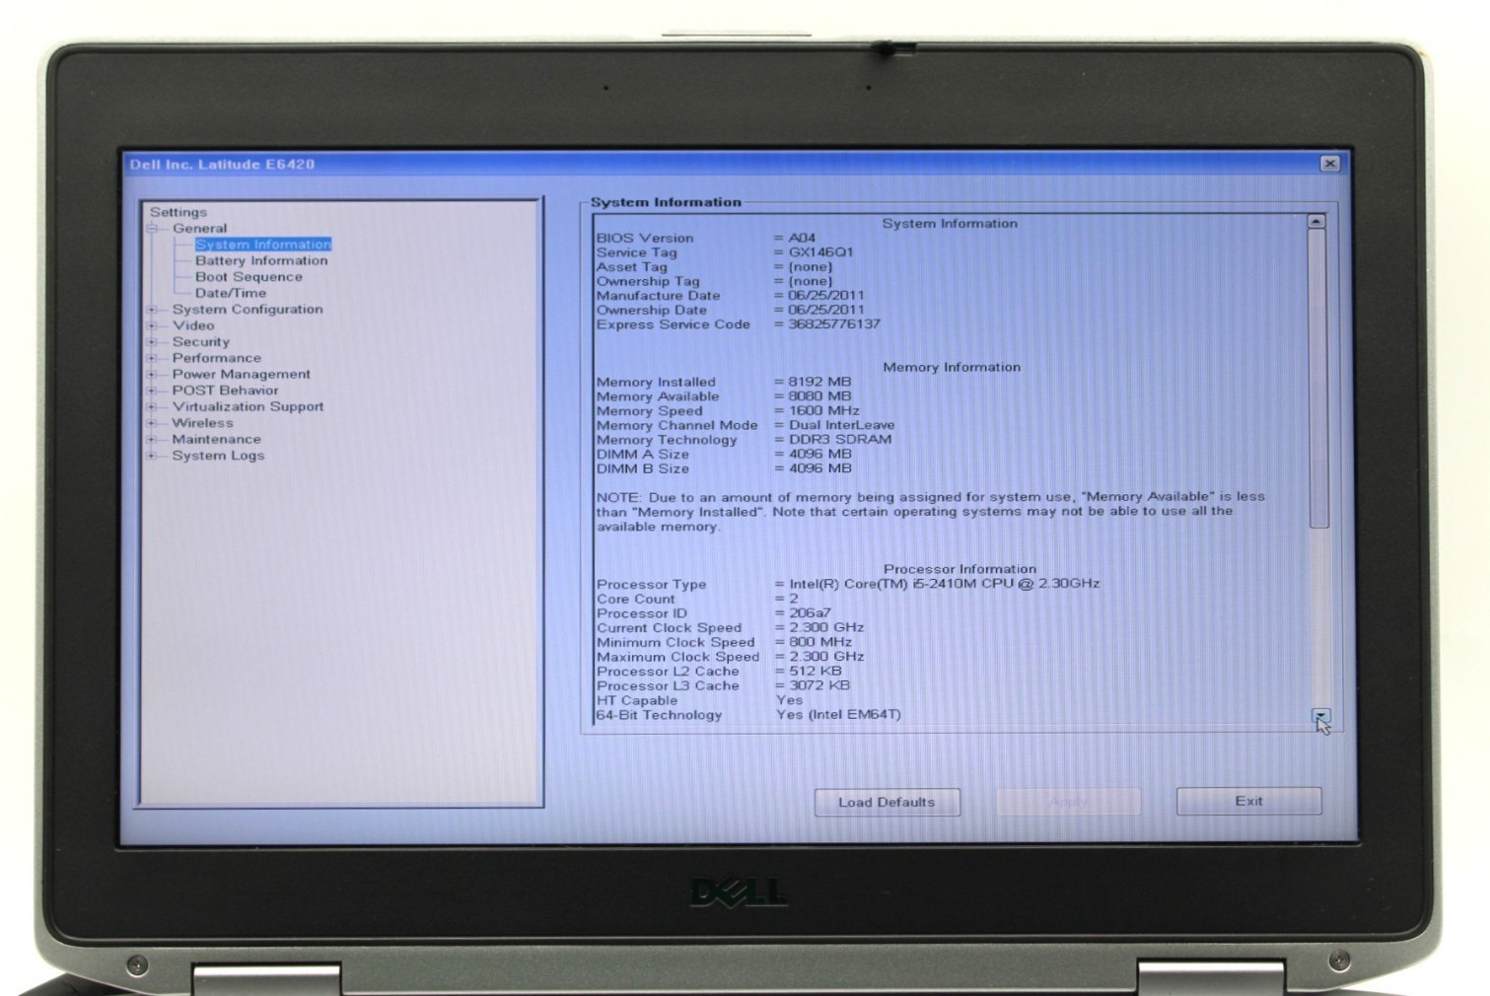This screenshot has width=1490, height=996.
Task: Click the Processor L2 Cache 512 KB value
Action: [x=816, y=672]
